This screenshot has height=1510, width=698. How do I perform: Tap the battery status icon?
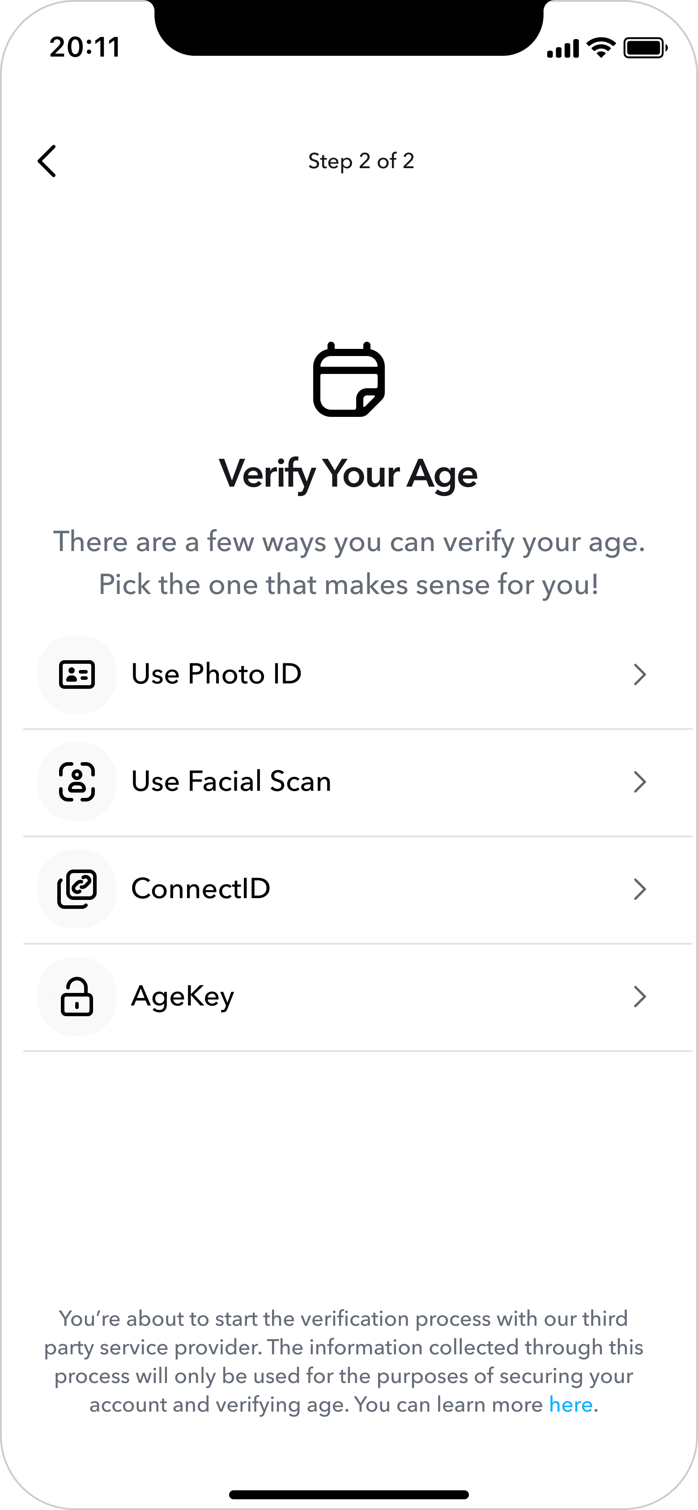(645, 47)
